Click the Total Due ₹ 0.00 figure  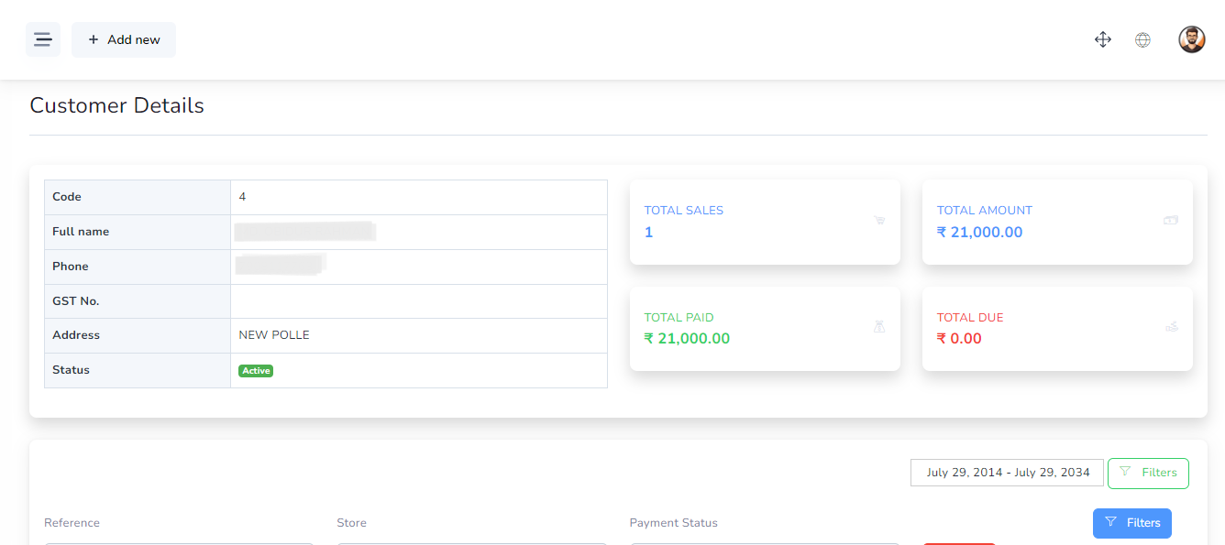click(x=959, y=339)
